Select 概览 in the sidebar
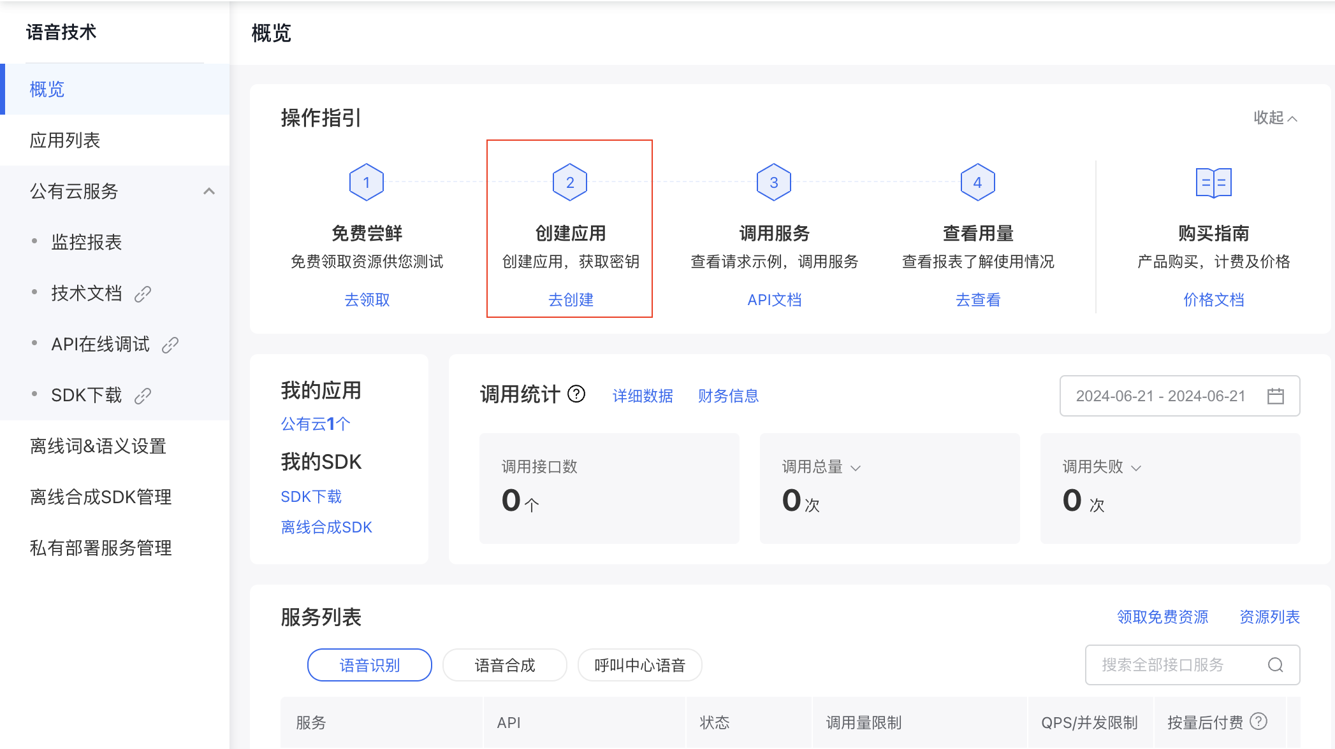Image resolution: width=1335 pixels, height=749 pixels. pyautogui.click(x=115, y=89)
